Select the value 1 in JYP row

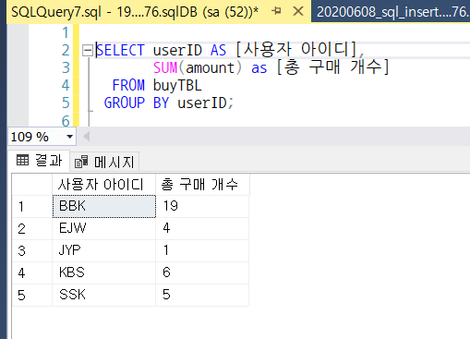(202, 250)
